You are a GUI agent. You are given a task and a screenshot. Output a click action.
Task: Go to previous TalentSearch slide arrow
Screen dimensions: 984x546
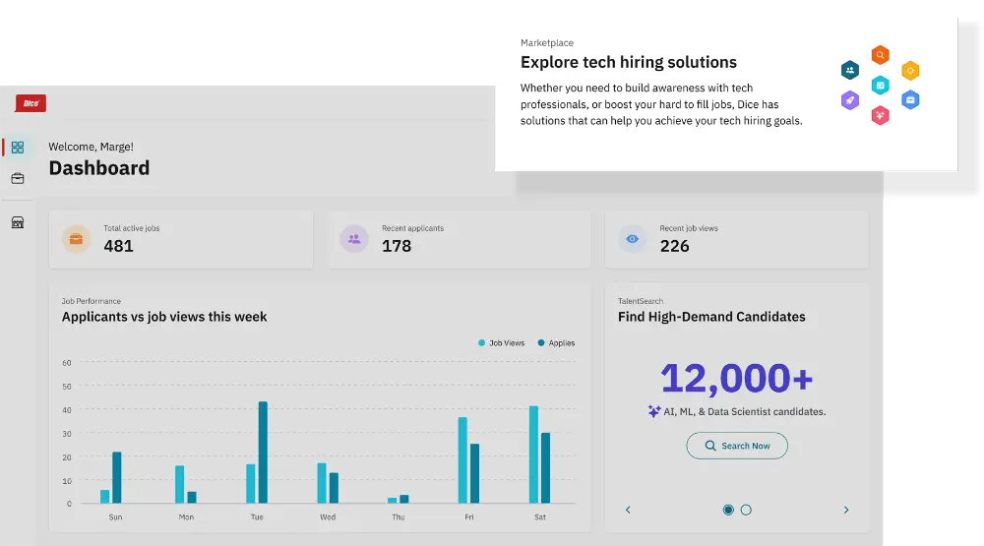pos(628,510)
